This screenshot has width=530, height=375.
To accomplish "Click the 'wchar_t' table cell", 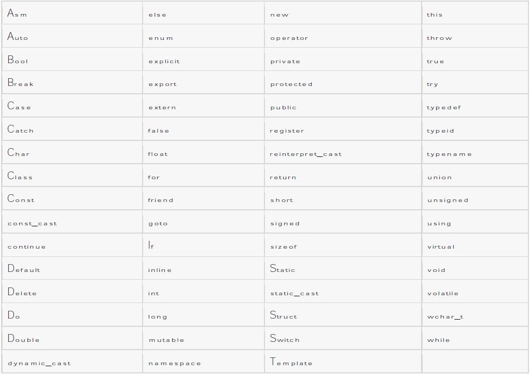I will [x=445, y=316].
